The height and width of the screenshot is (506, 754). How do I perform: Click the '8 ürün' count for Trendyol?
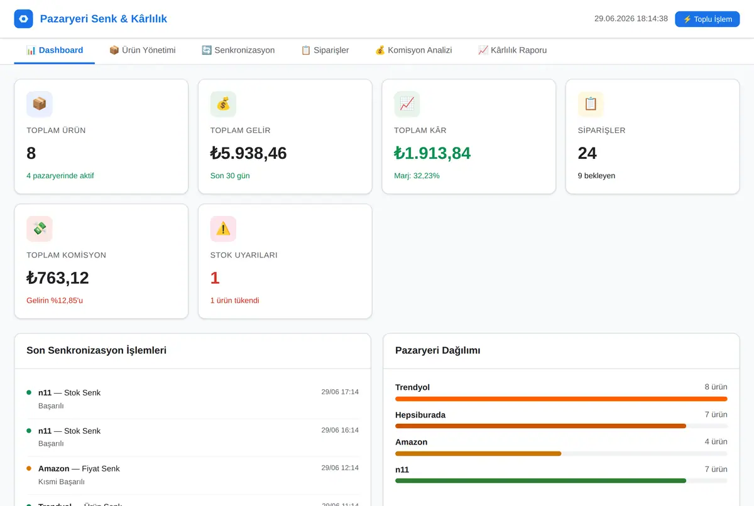coord(716,387)
